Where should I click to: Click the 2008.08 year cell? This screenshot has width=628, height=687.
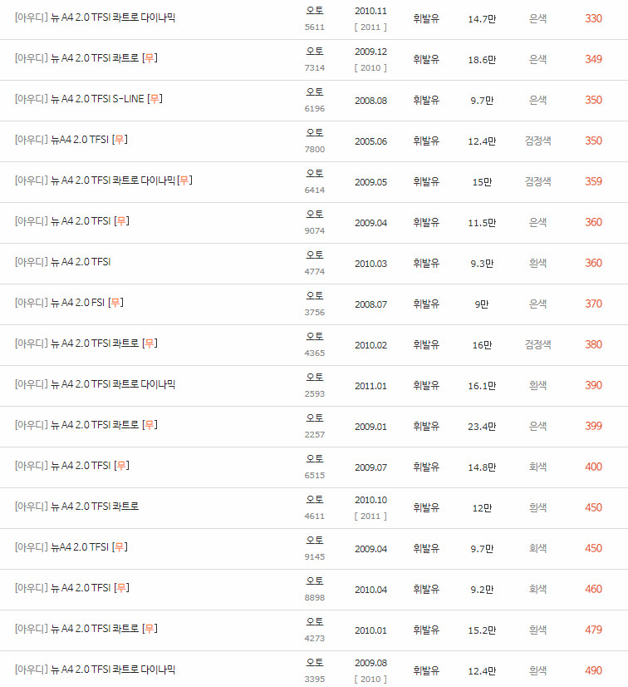[x=370, y=100]
